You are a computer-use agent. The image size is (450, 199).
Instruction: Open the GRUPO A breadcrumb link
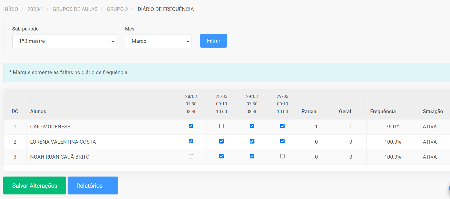(x=117, y=9)
